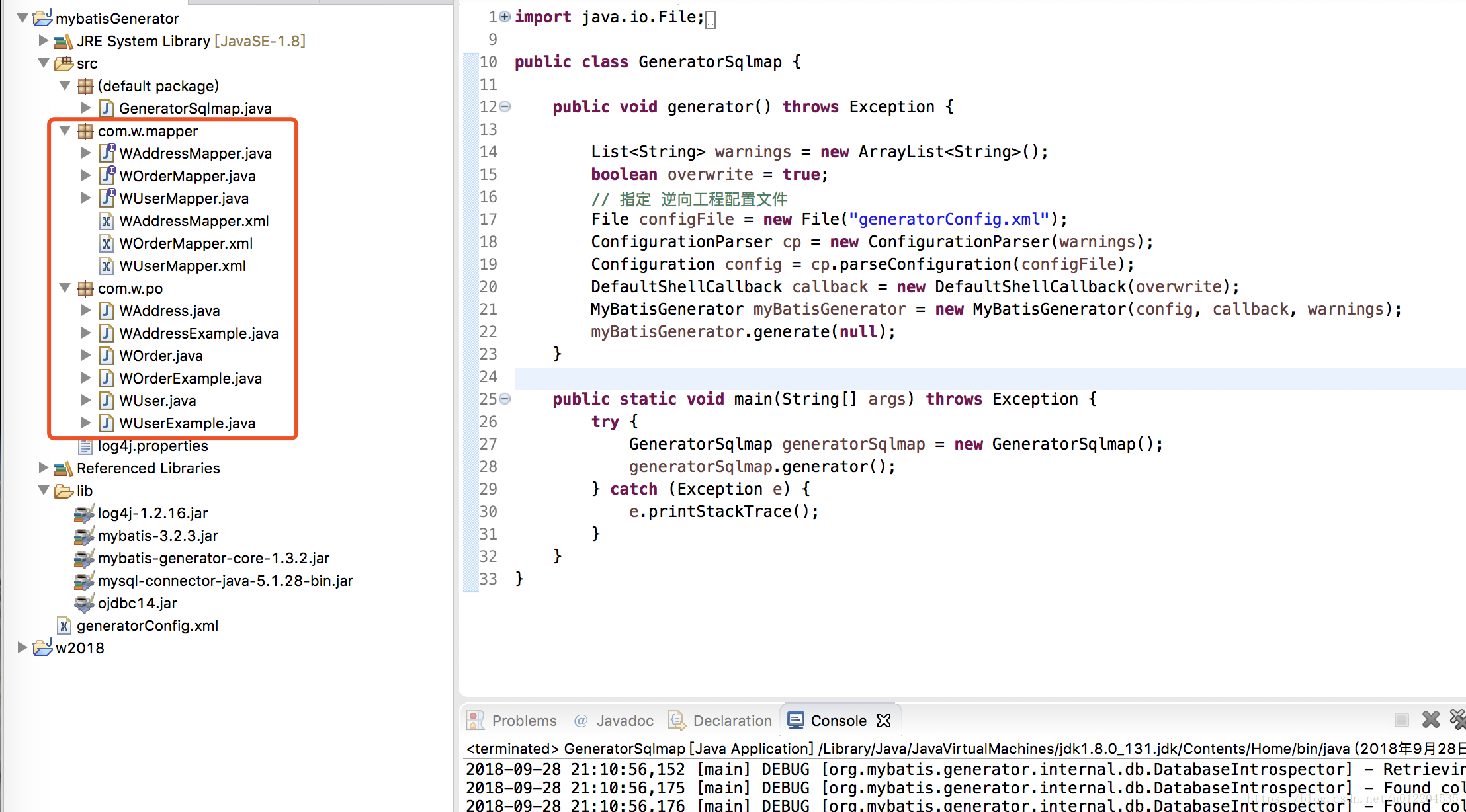Click the WOrderMapper.java interface icon
This screenshot has height=812, width=1466.
[107, 175]
